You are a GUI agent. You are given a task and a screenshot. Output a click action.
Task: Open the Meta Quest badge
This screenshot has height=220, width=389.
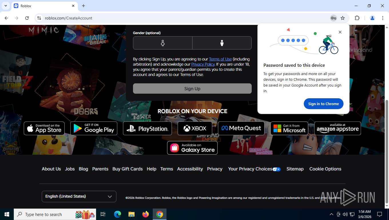pos(241,128)
